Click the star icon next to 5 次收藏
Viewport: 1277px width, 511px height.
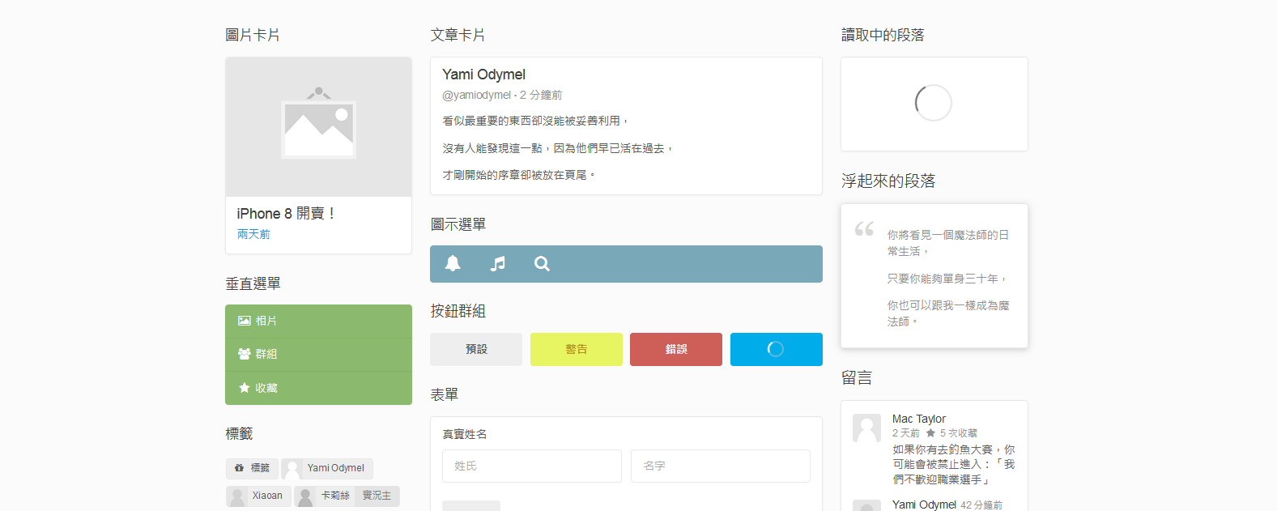[930, 433]
